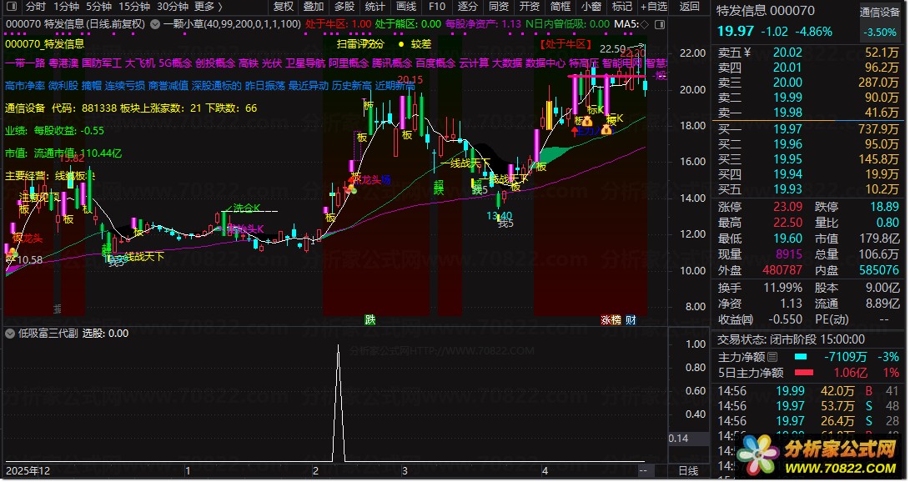Click the 交易状态: 闭市阶段 status line
910x482 pixels.
coord(791,339)
